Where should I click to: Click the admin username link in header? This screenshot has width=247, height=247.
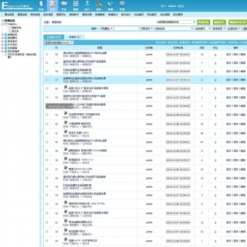point(172,6)
